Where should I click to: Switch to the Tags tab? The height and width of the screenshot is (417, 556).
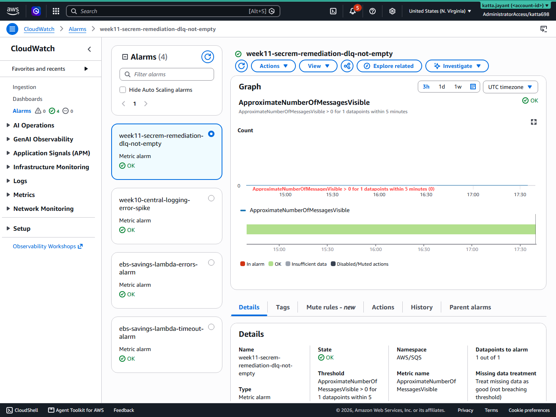tap(283, 307)
